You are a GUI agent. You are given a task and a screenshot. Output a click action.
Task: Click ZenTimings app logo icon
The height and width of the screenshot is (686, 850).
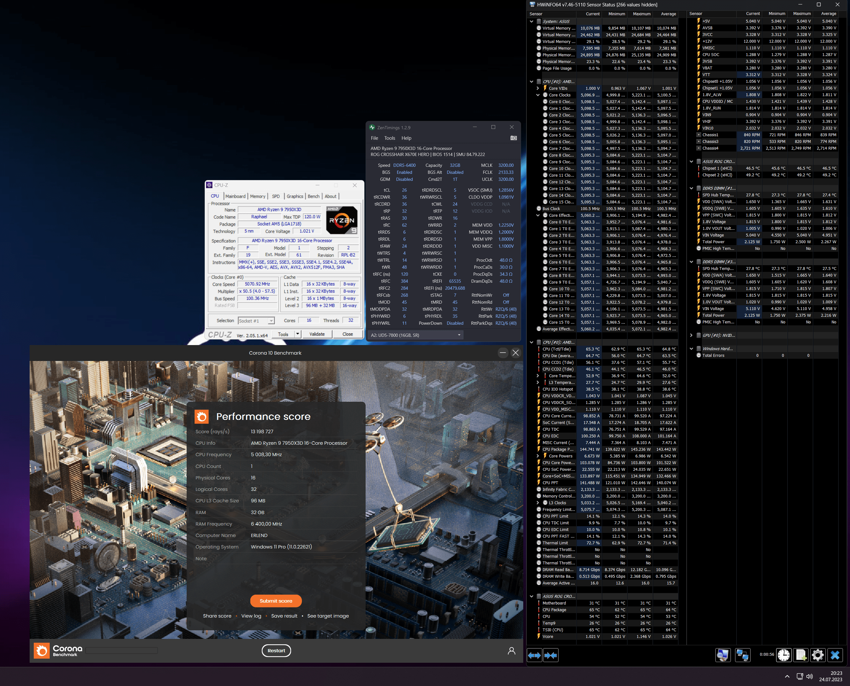coord(372,127)
